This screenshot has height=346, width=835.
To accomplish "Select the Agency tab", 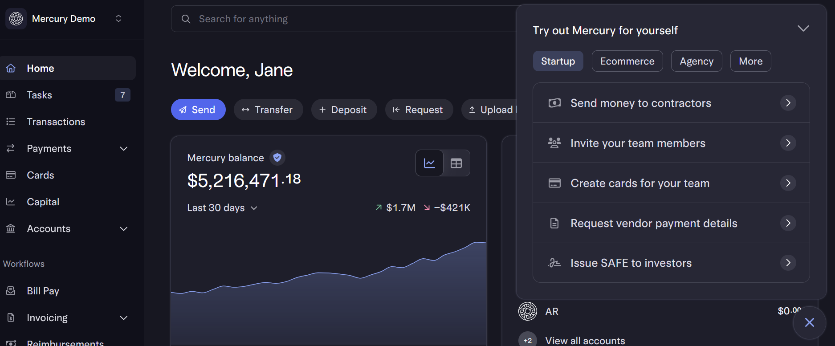I will coord(697,61).
